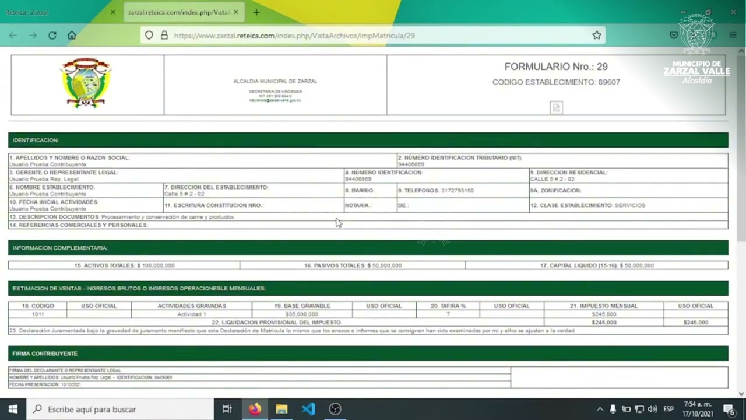This screenshot has height=420, width=746.
Task: Click the tarifa value 7
Action: coord(448,314)
